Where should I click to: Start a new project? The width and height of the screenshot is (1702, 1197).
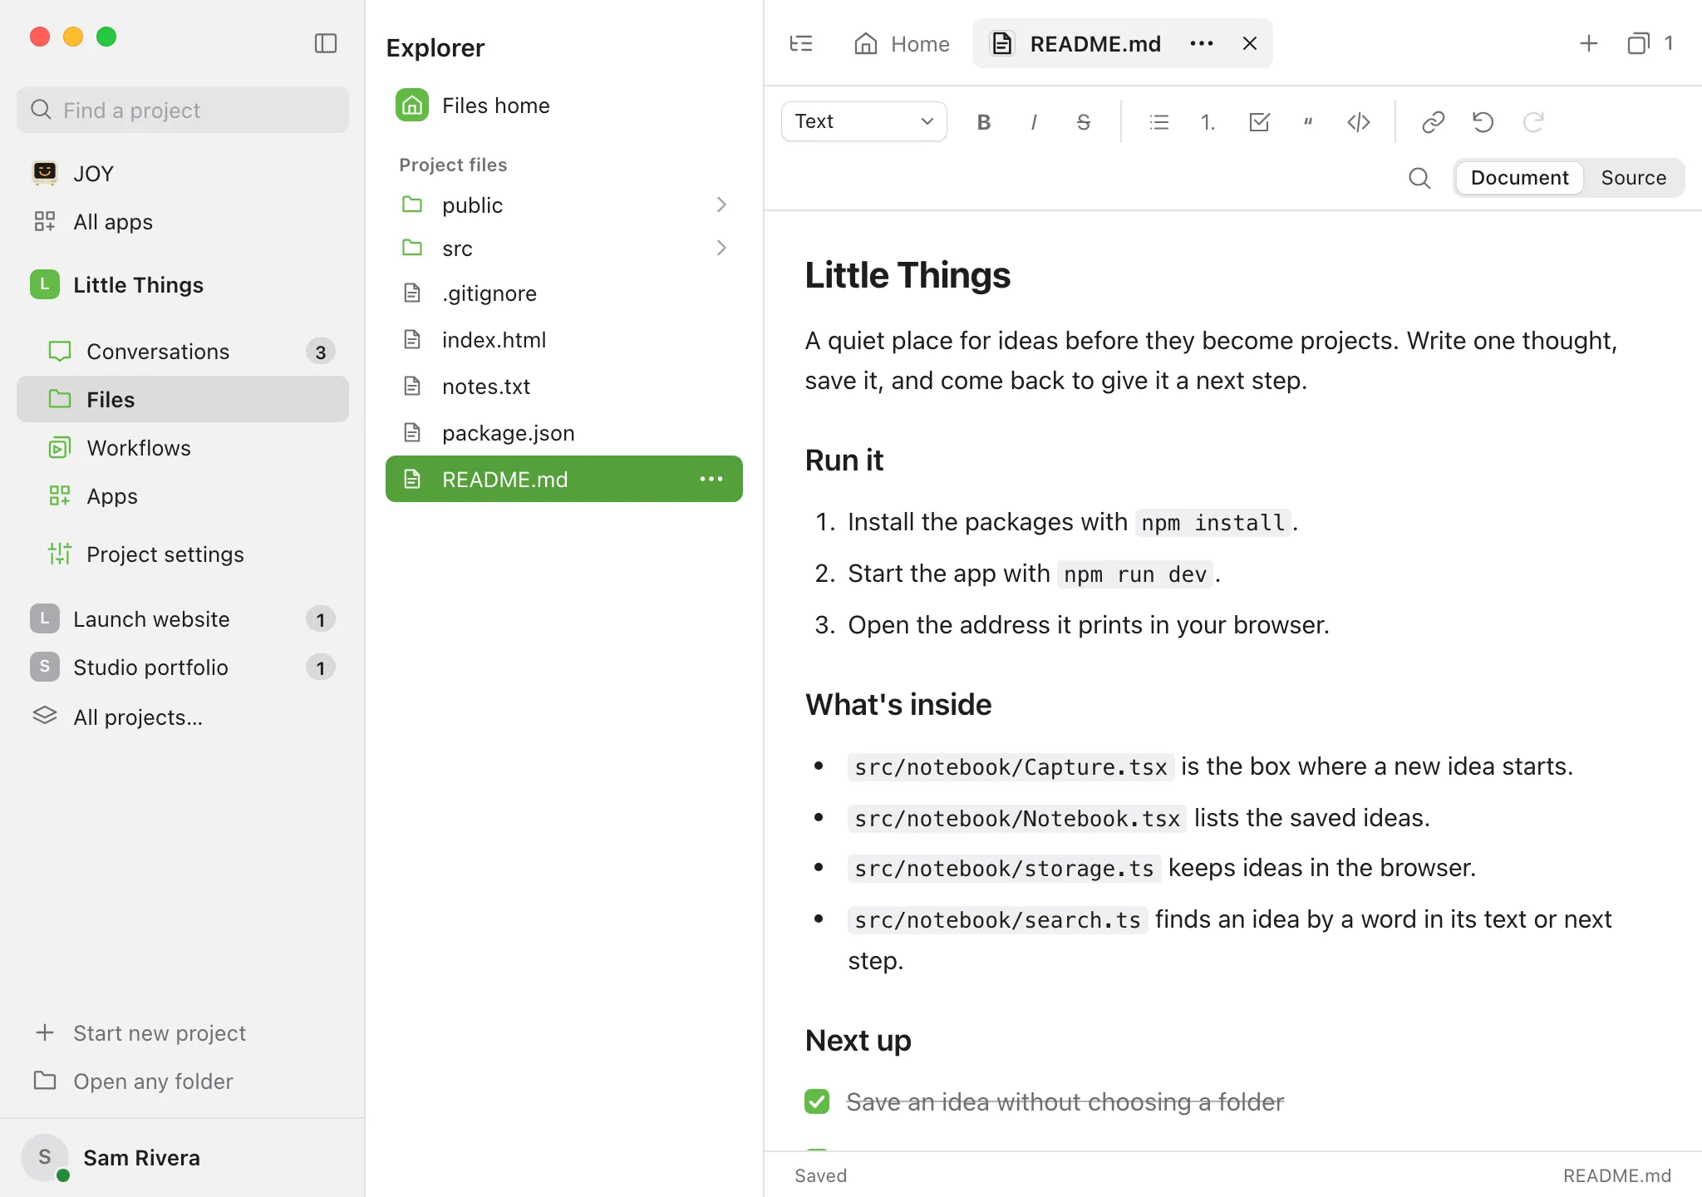click(x=183, y=1033)
